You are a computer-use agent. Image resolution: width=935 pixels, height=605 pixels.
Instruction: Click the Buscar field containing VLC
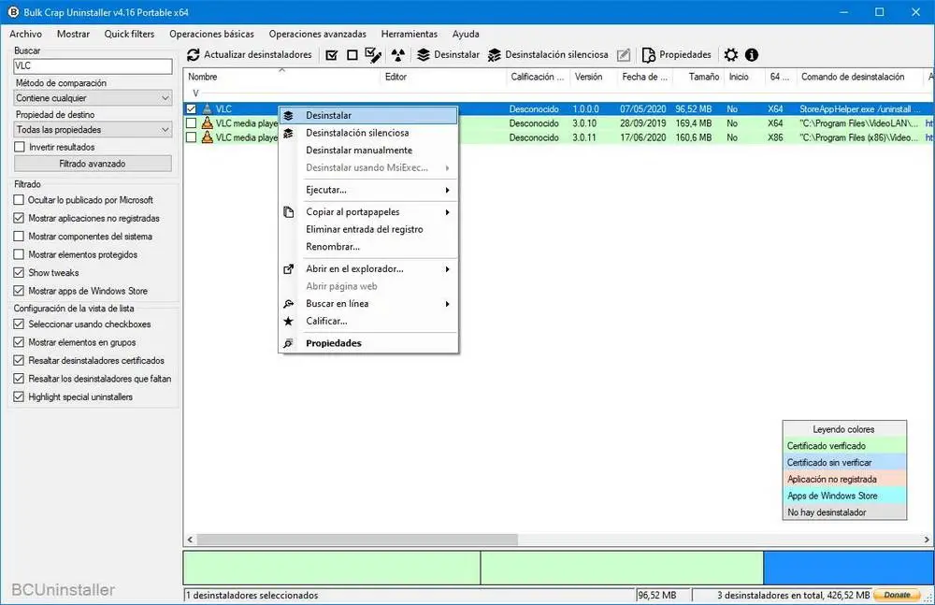coord(93,66)
